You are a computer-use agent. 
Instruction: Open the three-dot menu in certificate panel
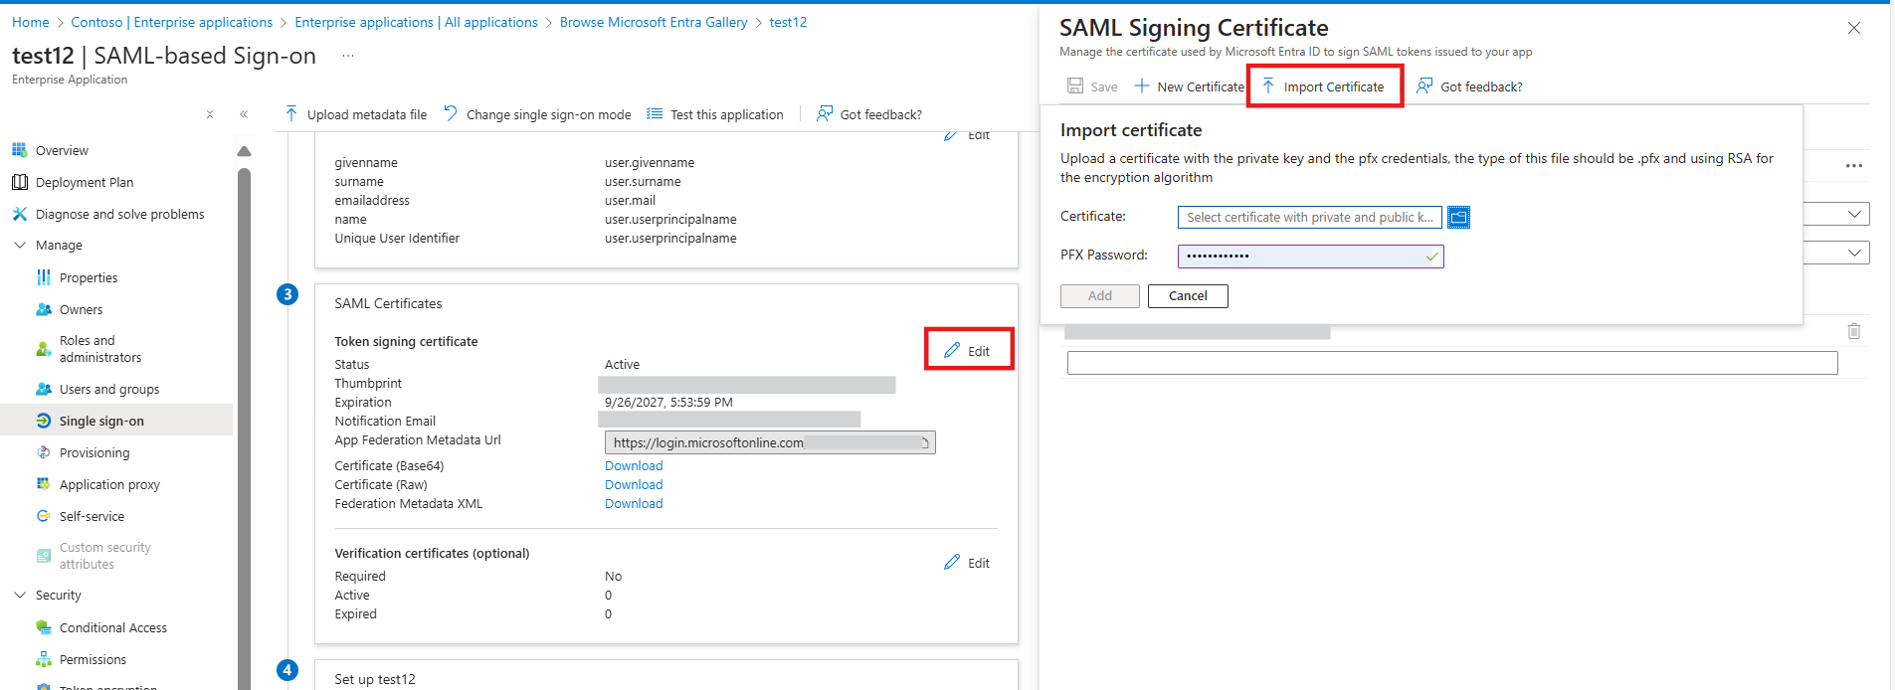[x=1854, y=166]
